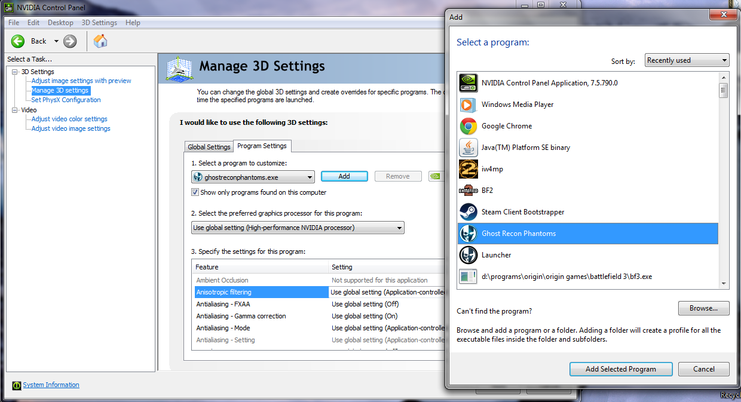Open the preferred graphics processor dropdown
Viewport: 741px width, 402px height.
point(298,228)
